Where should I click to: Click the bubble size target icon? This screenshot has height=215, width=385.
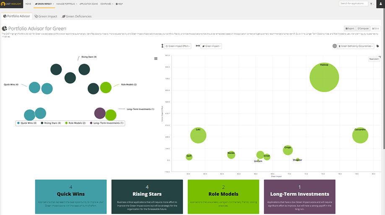pyautogui.click(x=334, y=46)
